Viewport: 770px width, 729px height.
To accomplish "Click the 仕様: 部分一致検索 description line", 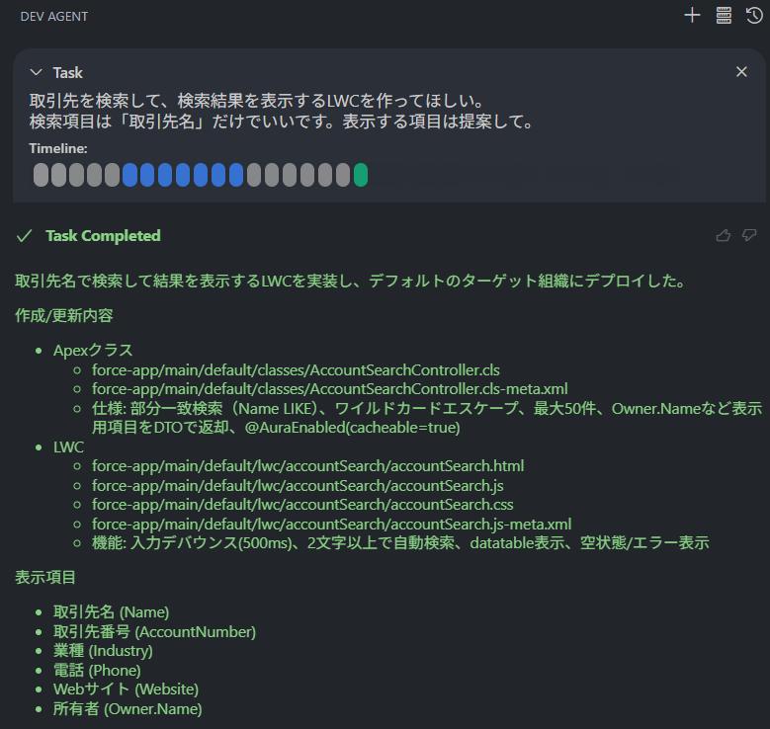I will pyautogui.click(x=427, y=418).
